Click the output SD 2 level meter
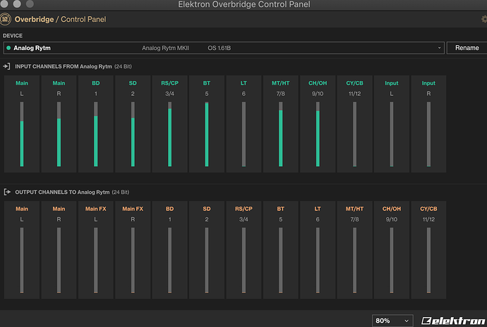Screen dimensions: 487x327 click(207, 260)
